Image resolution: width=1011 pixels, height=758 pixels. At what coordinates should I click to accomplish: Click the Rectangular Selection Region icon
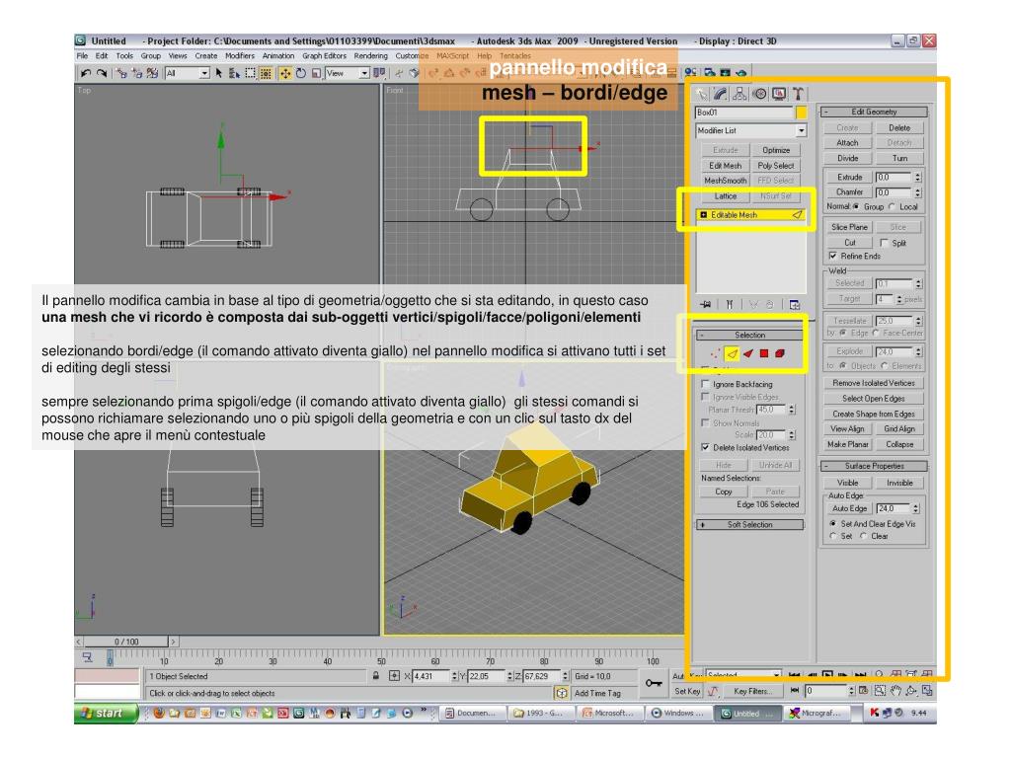(250, 73)
